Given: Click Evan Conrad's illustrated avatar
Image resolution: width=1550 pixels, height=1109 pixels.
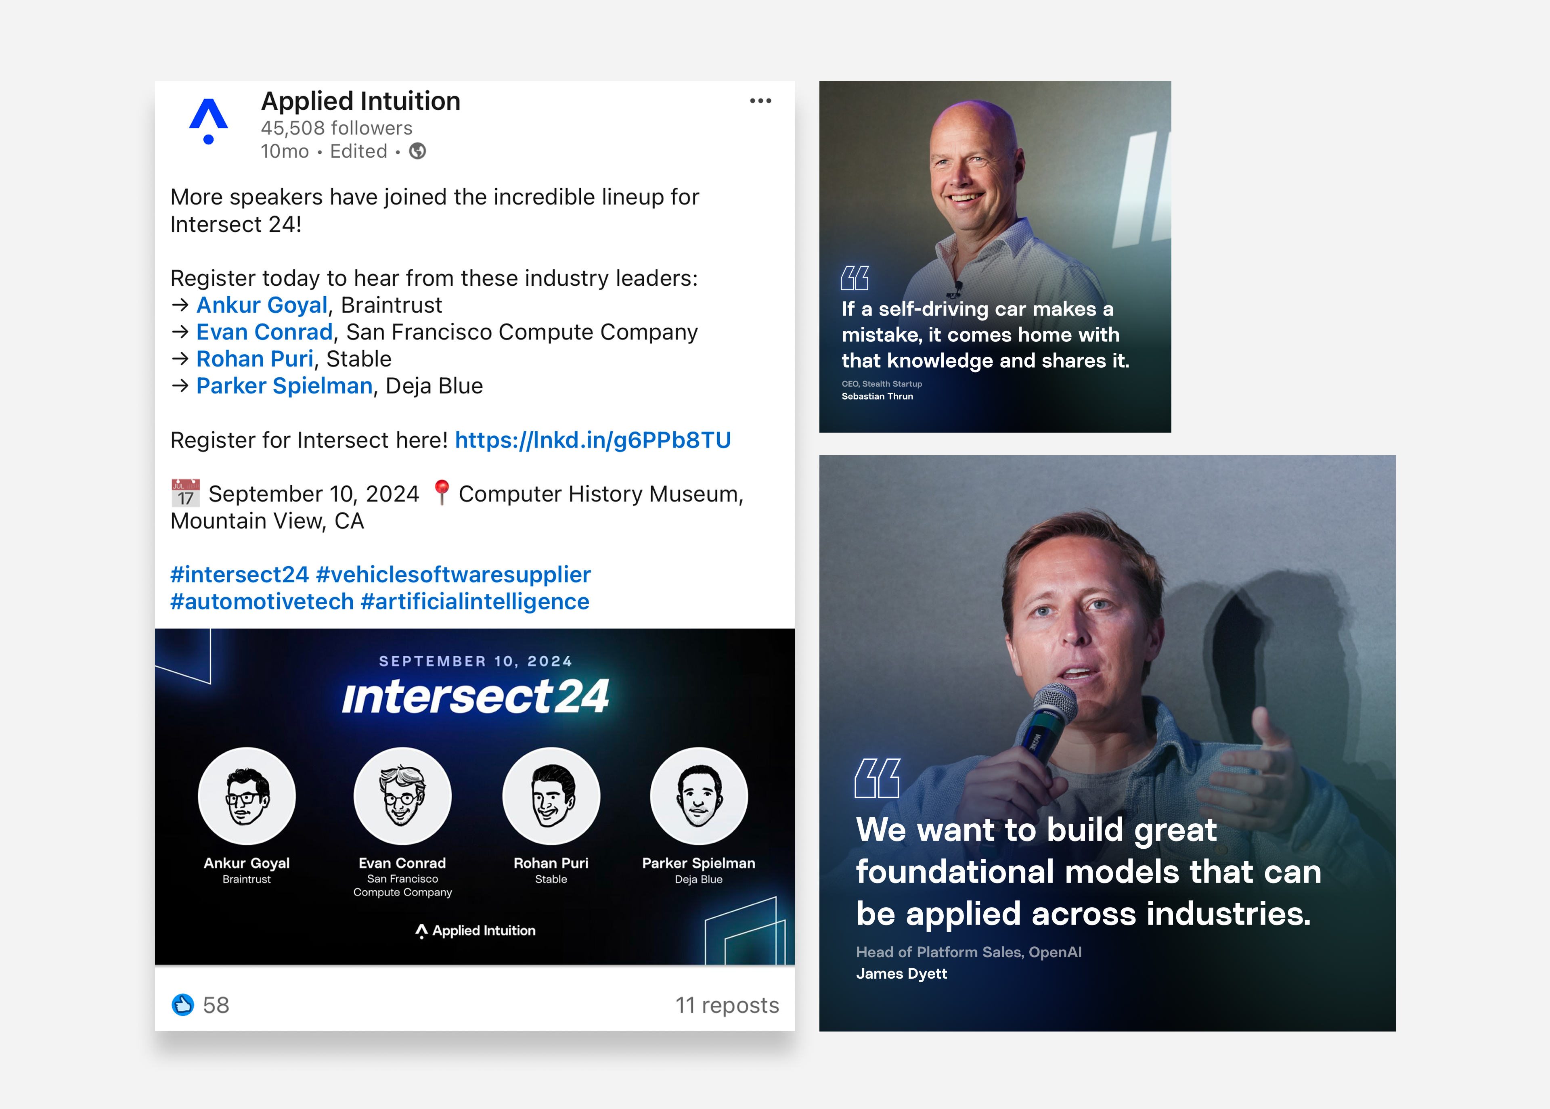Looking at the screenshot, I should 402,796.
